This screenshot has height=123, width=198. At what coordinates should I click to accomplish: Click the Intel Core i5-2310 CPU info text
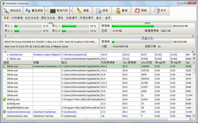click(36, 47)
